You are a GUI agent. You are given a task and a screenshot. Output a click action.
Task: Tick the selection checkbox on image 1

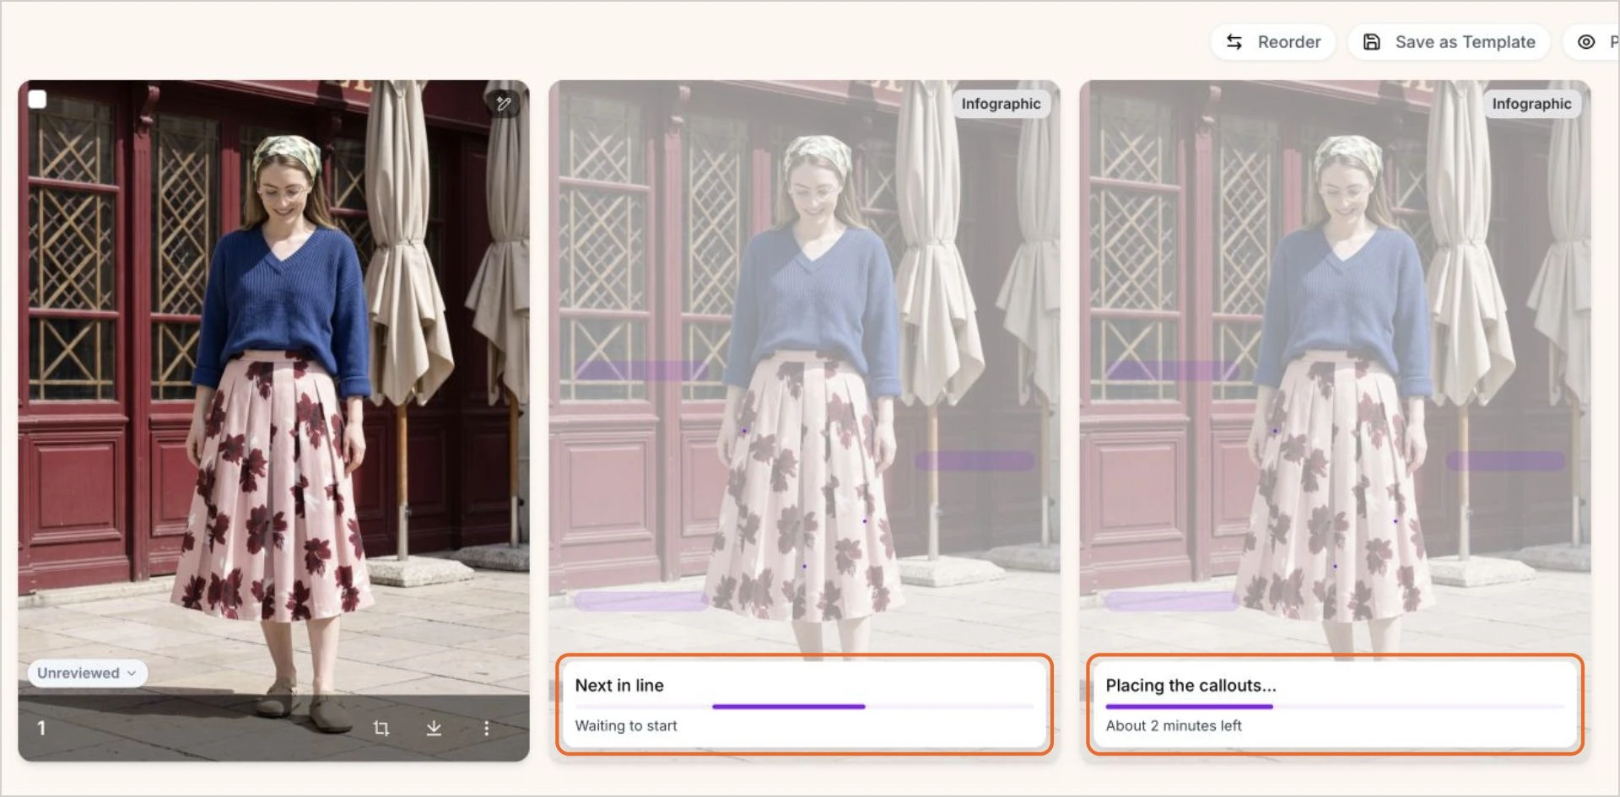[37, 100]
